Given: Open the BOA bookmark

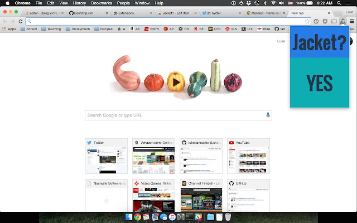Looking at the screenshot, I should point(263,29).
